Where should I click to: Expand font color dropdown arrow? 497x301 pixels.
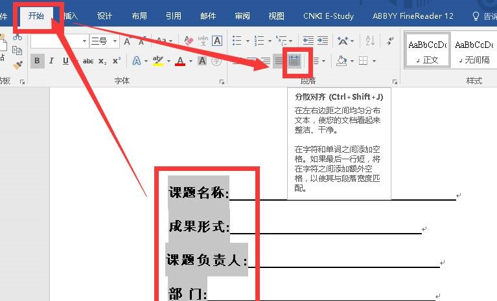click(x=191, y=61)
